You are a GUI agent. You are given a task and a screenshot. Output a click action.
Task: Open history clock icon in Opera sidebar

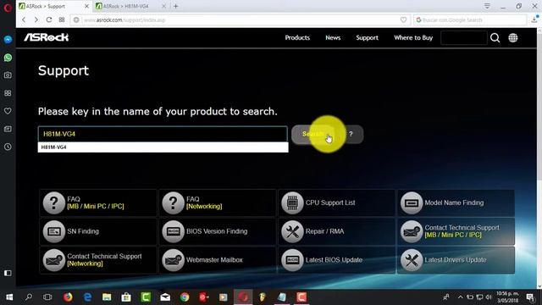point(8,147)
